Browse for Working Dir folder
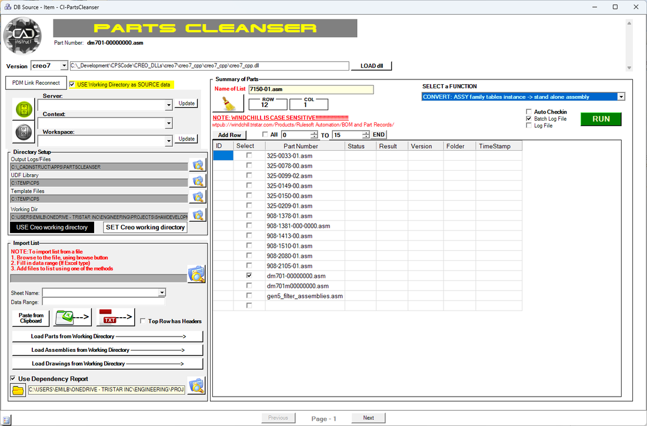 pyautogui.click(x=198, y=215)
